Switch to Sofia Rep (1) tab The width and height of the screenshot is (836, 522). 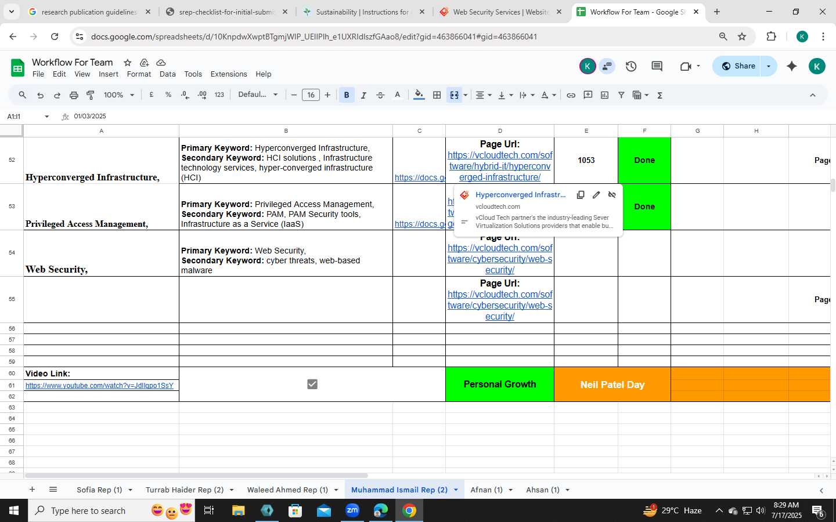[99, 490]
